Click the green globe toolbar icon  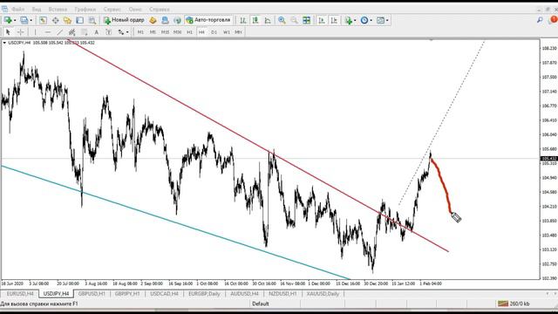177,20
